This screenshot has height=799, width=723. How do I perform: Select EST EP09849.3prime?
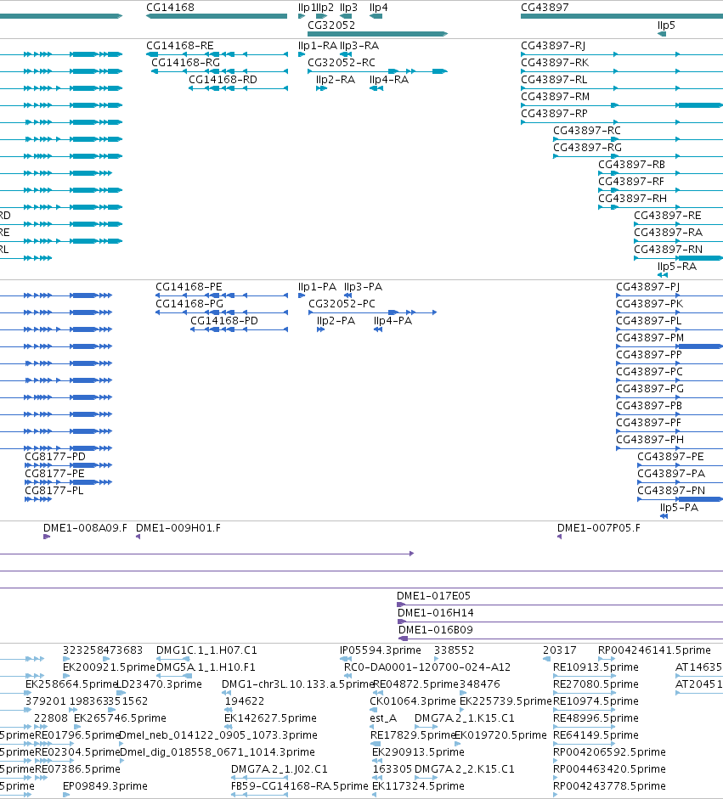(105, 785)
